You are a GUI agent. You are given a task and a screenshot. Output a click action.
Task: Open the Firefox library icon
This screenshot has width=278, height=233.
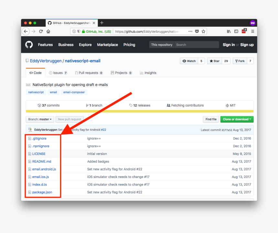[229, 31]
